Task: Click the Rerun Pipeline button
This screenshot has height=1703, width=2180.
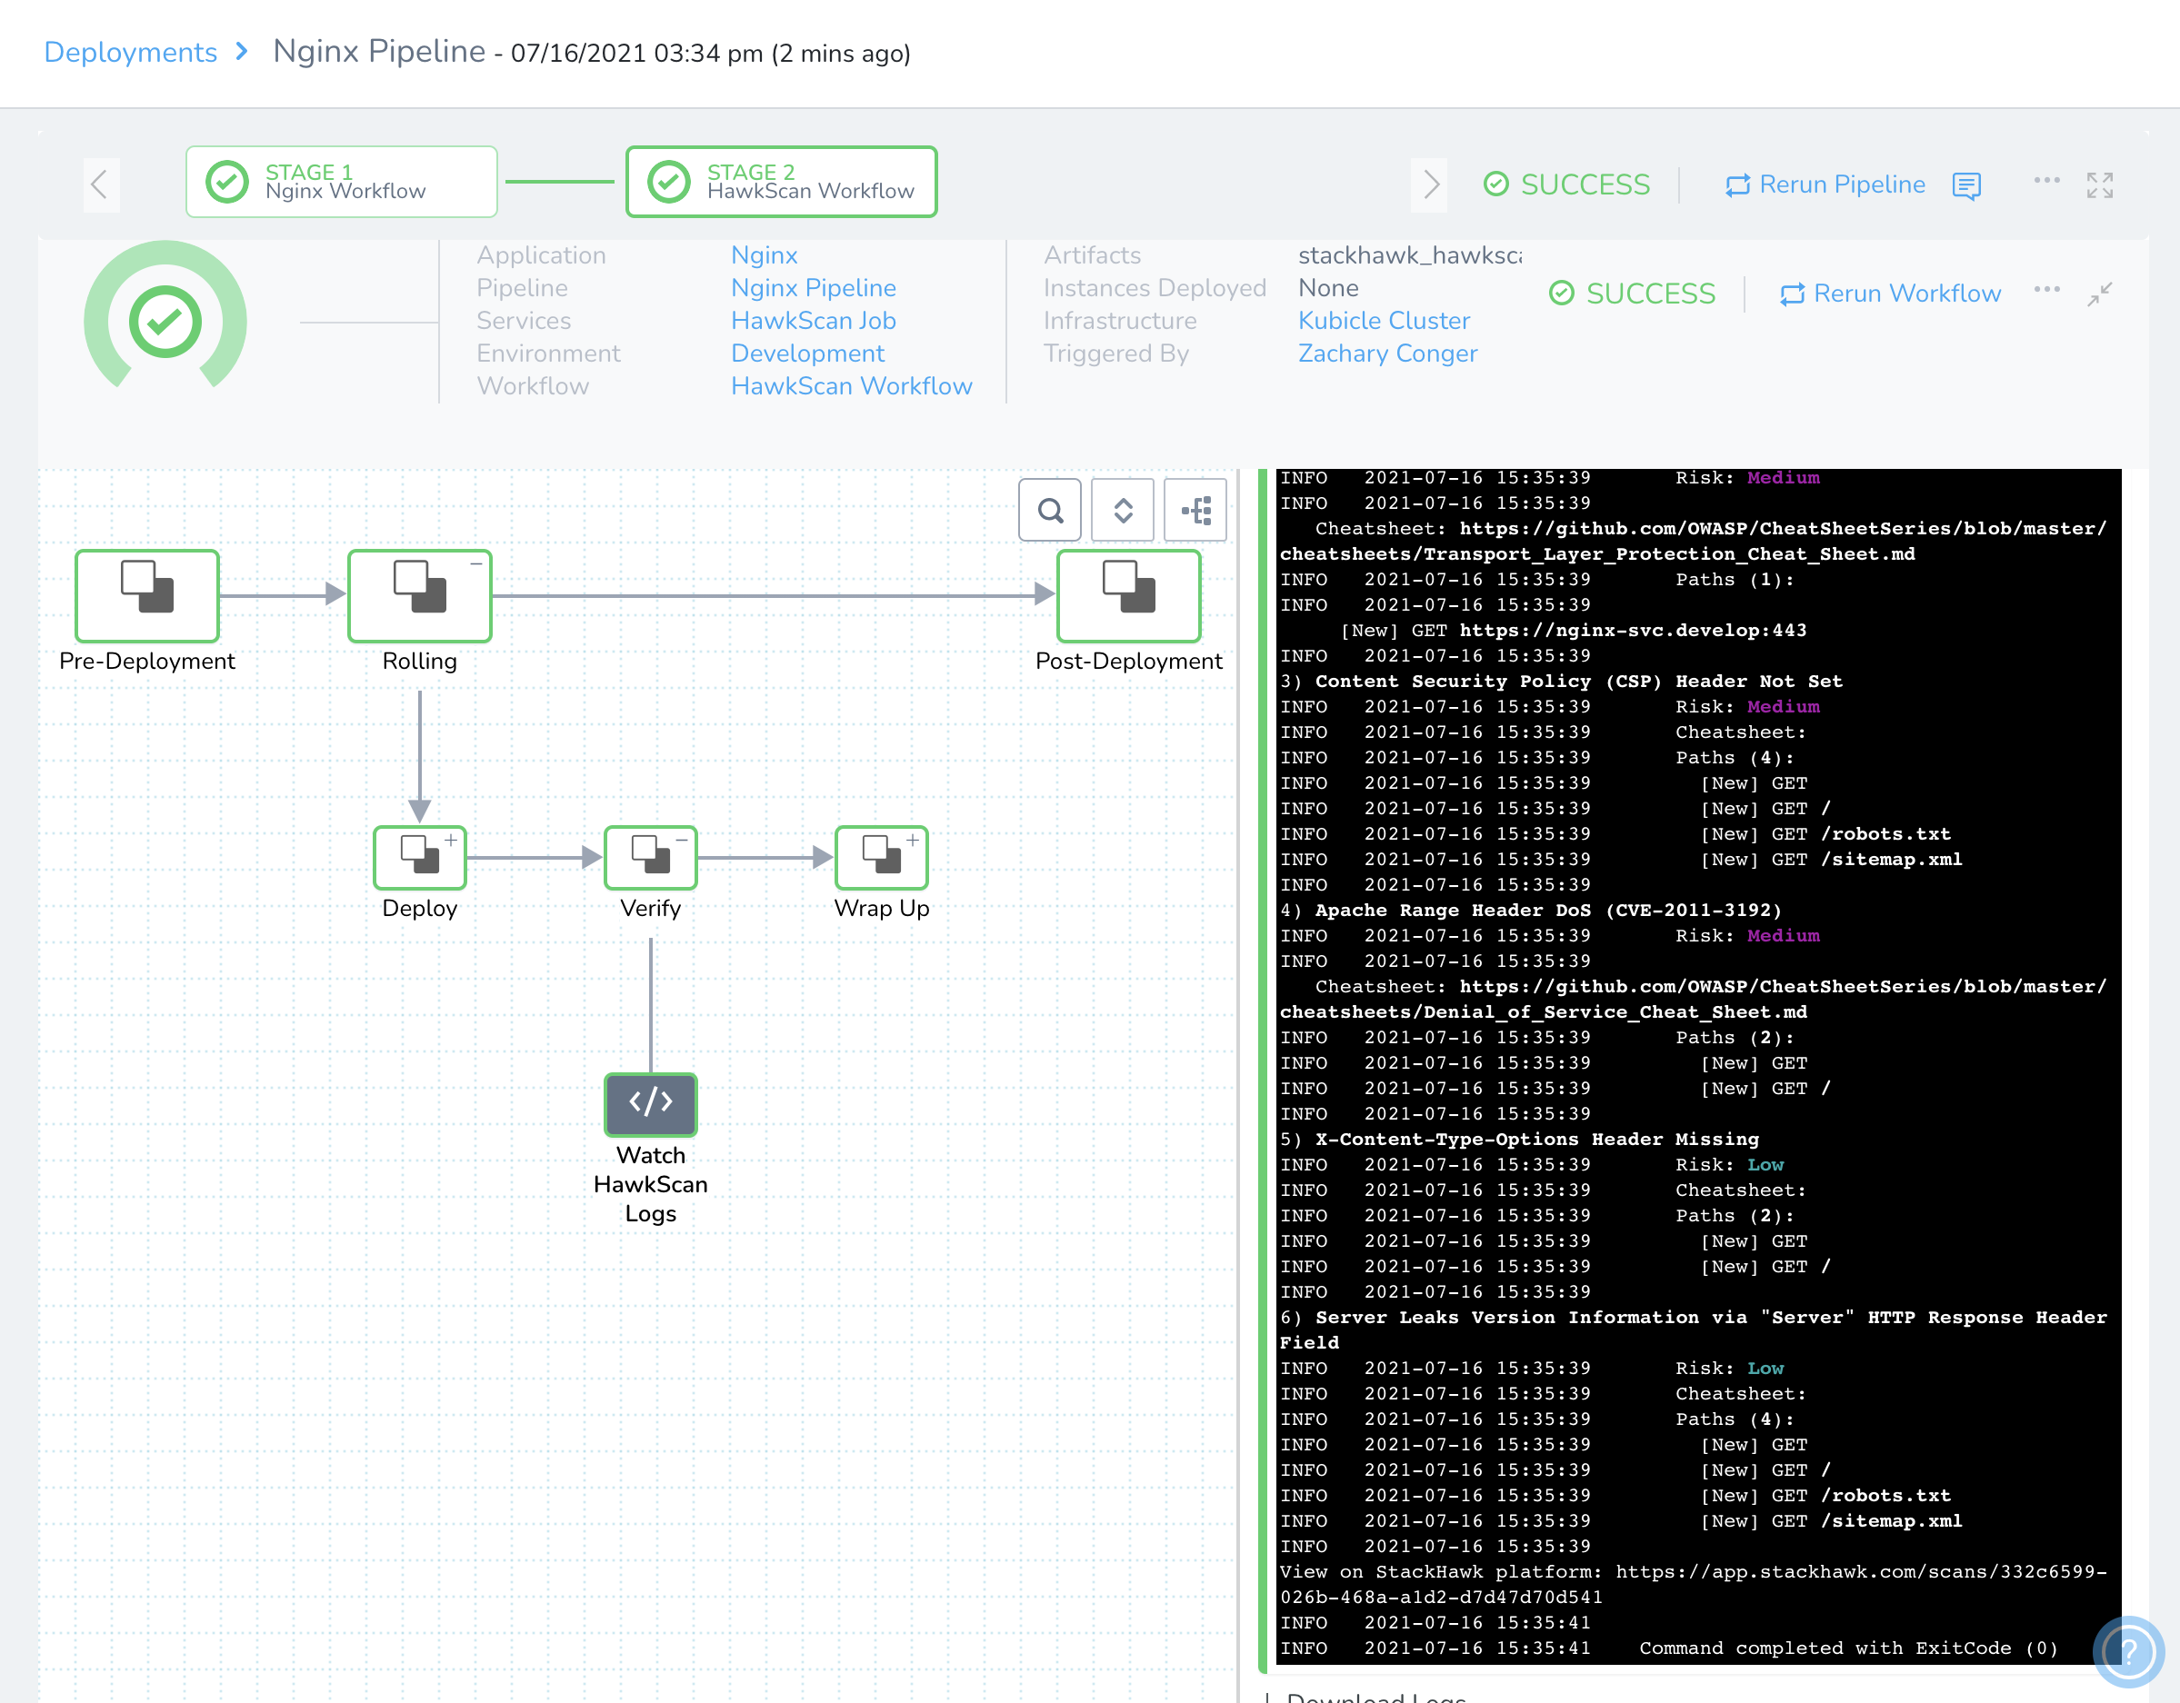Action: pyautogui.click(x=1825, y=184)
